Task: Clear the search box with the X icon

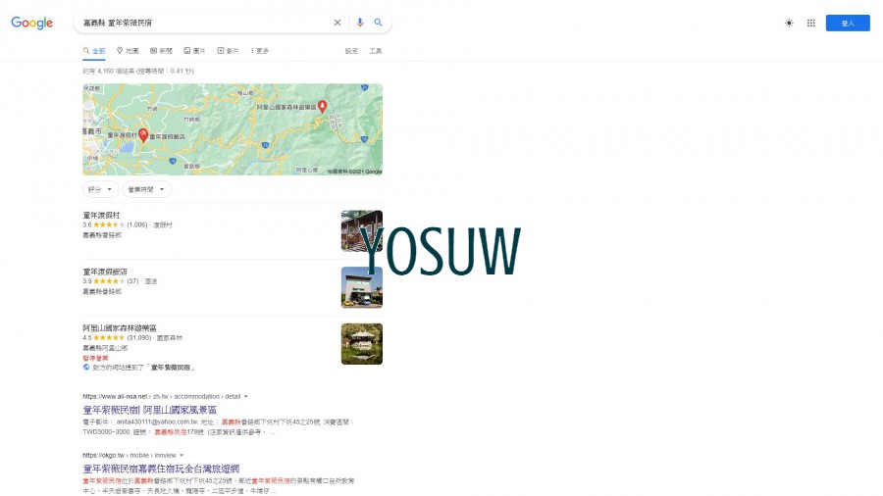Action: [338, 23]
